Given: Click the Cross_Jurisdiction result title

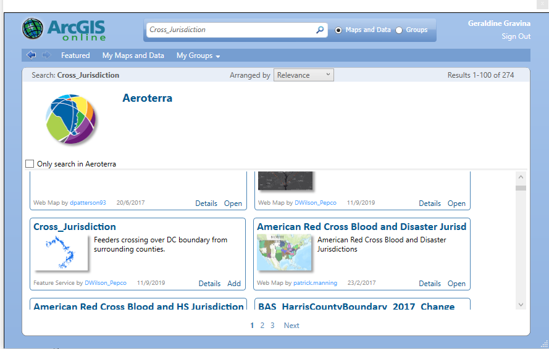Looking at the screenshot, I should point(75,227).
